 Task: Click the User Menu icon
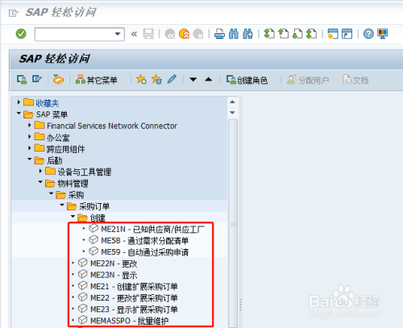[x=22, y=80]
